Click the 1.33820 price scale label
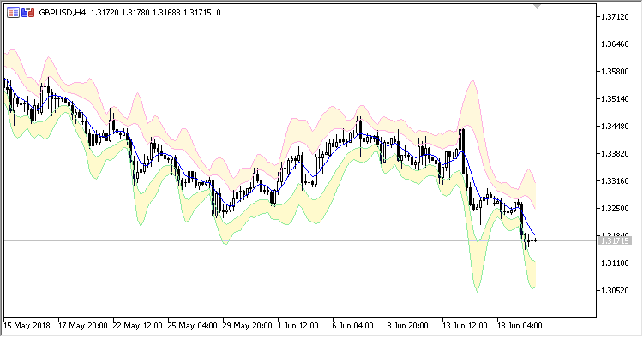643x337 pixels. click(x=615, y=154)
